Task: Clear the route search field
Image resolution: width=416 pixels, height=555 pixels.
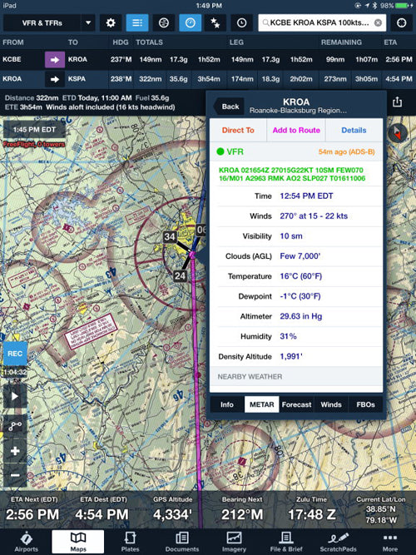Action: coord(378,23)
